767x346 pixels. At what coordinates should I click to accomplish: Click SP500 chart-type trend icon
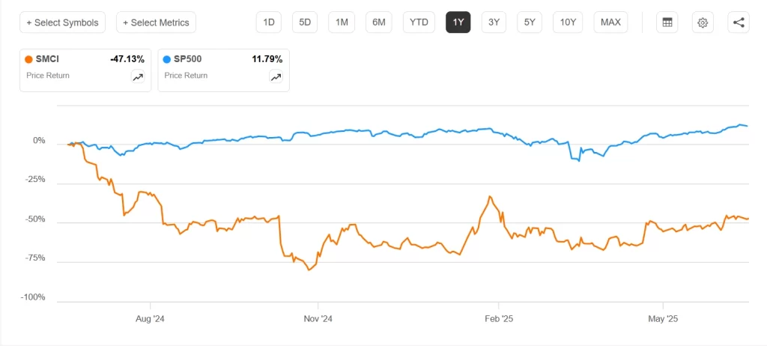point(276,76)
